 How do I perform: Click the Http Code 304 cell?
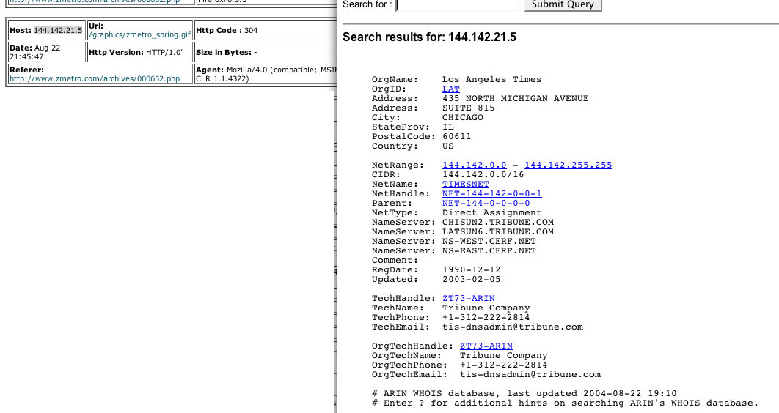point(266,30)
